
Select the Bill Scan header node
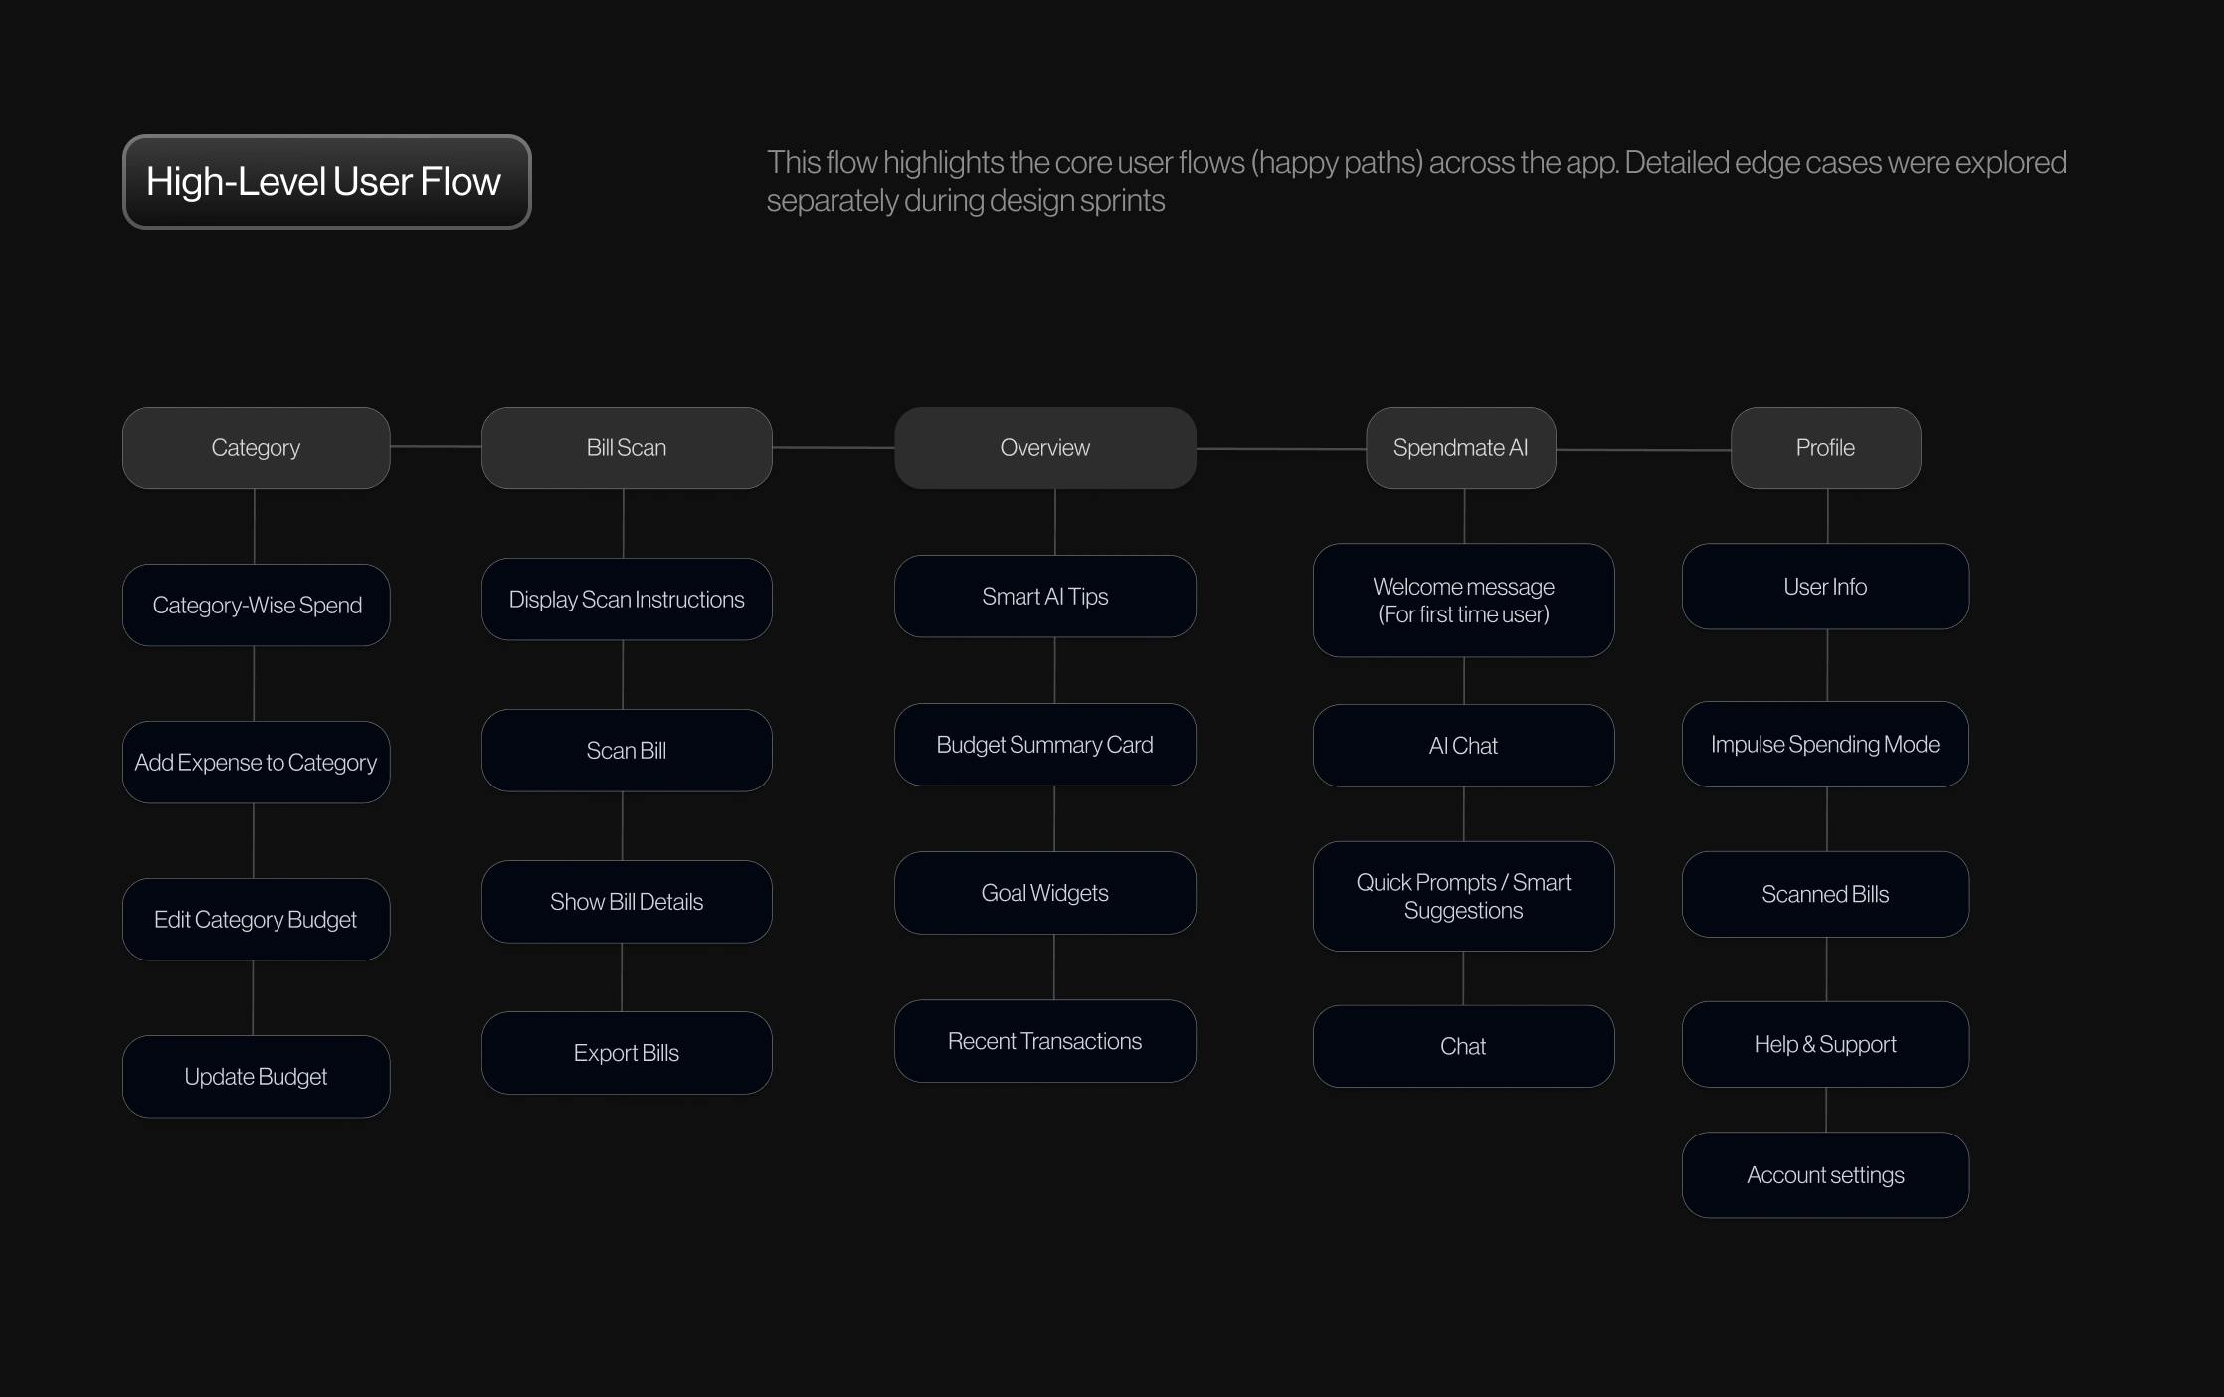[627, 448]
